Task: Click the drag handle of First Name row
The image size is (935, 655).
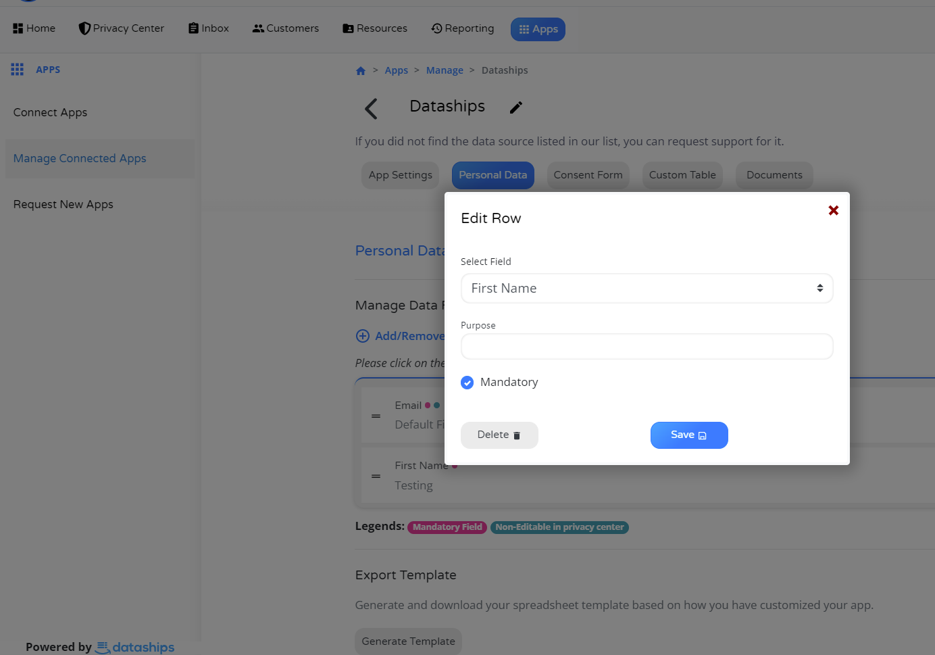Action: click(x=376, y=476)
